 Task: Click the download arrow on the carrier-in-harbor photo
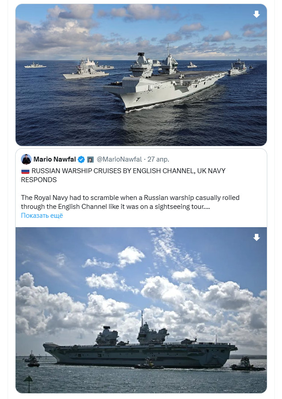257,237
